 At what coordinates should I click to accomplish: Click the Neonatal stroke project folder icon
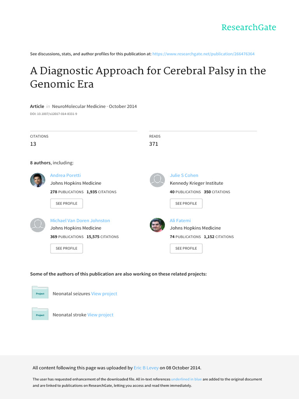(x=40, y=314)
